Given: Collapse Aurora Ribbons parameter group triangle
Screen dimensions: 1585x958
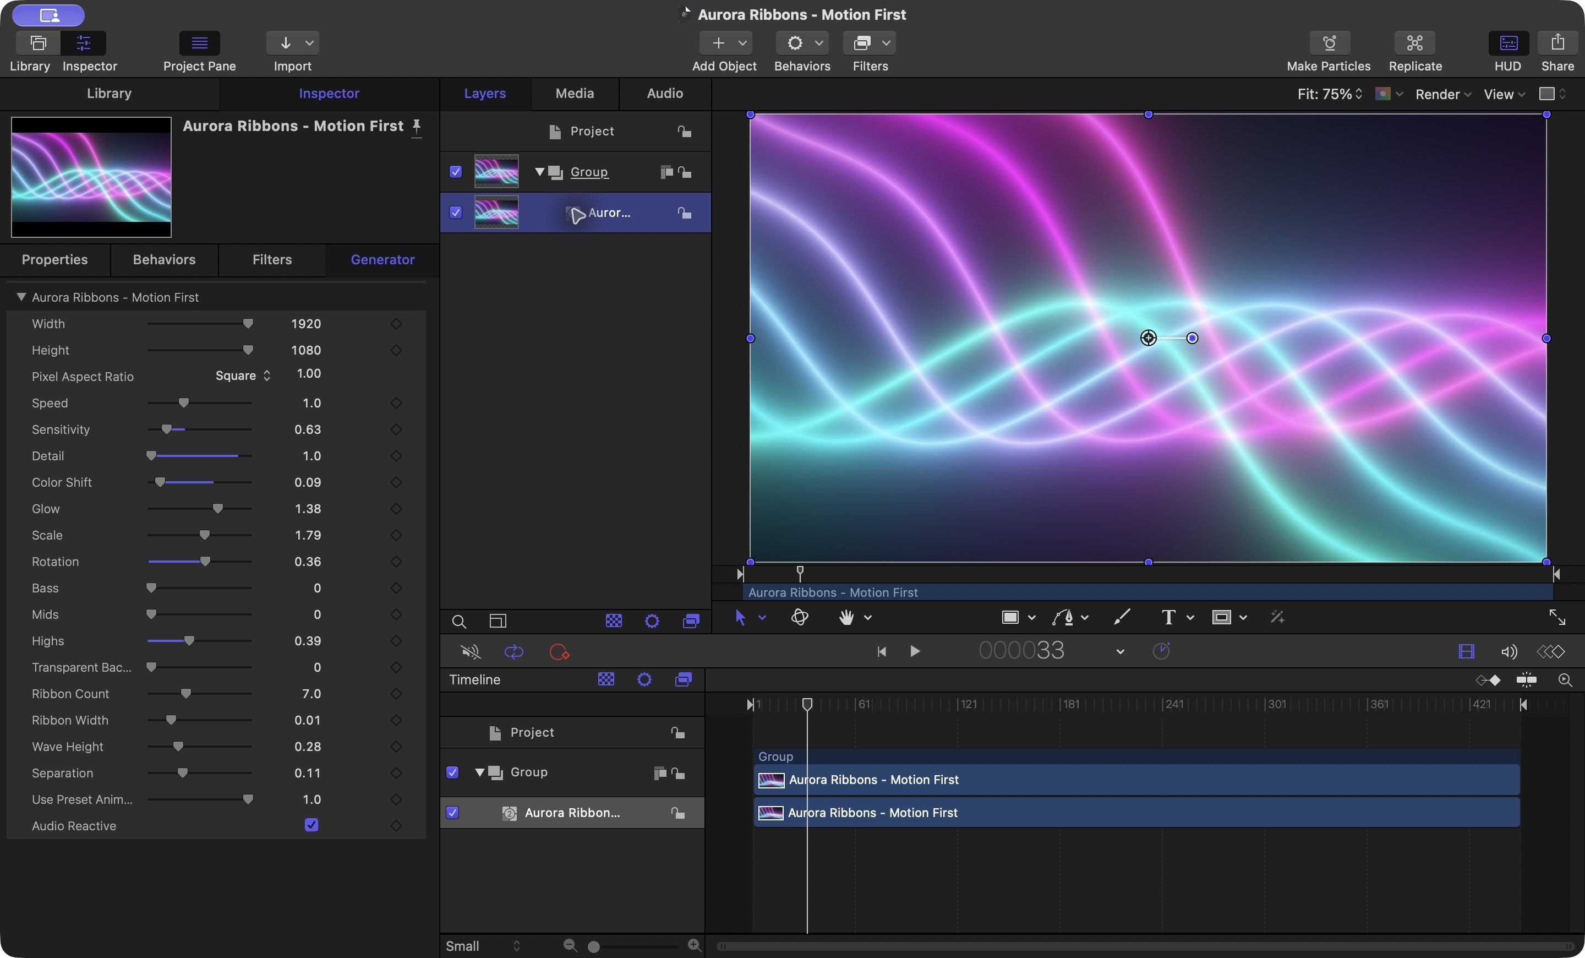Looking at the screenshot, I should click(x=21, y=297).
